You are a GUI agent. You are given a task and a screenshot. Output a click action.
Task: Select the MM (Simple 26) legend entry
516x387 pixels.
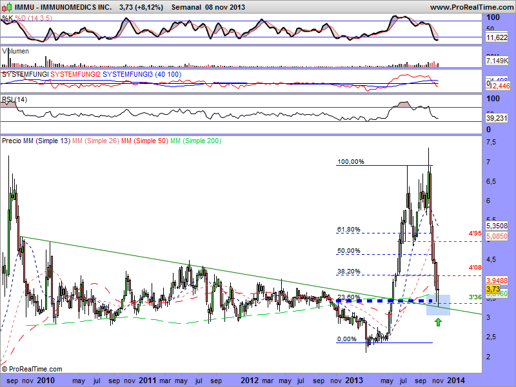(95, 141)
